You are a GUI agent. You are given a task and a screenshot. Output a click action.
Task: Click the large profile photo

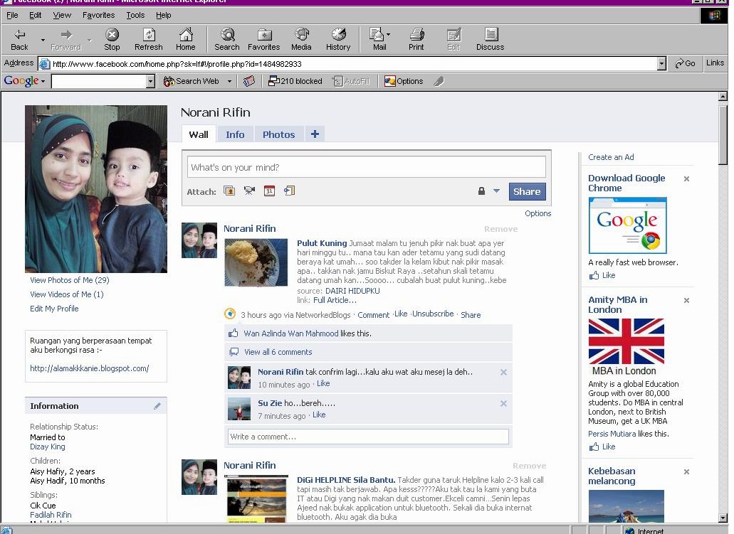[96, 189]
